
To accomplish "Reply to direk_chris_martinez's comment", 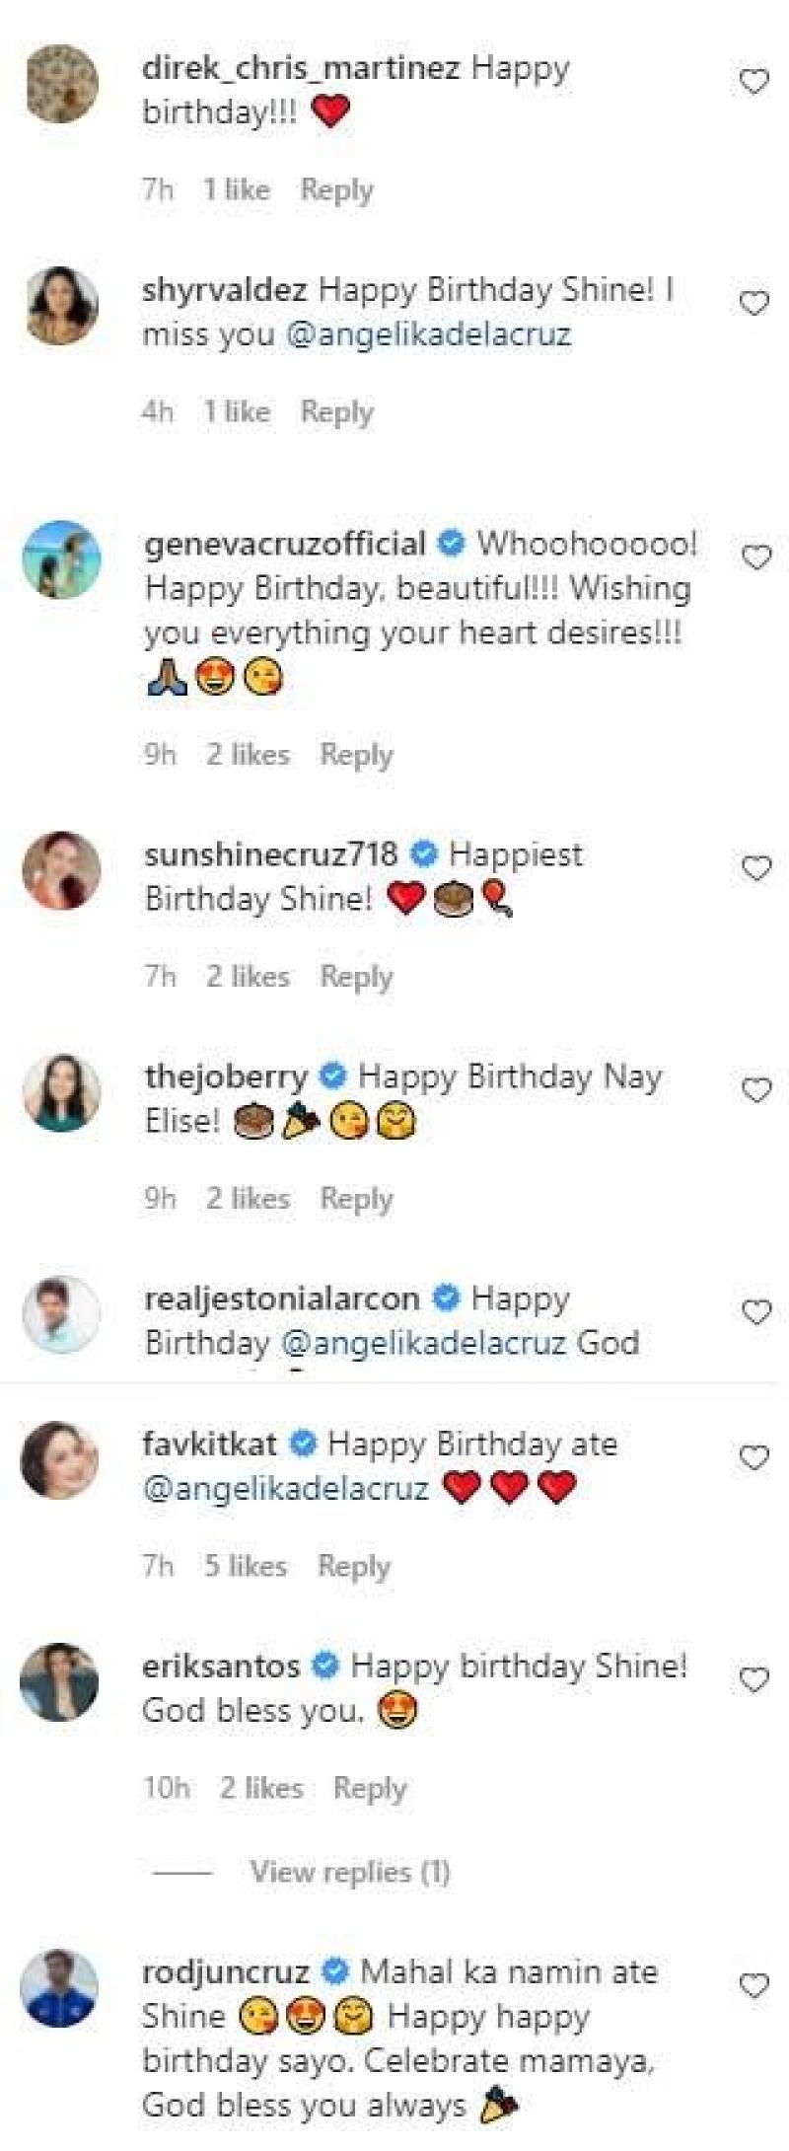I will 336,189.
